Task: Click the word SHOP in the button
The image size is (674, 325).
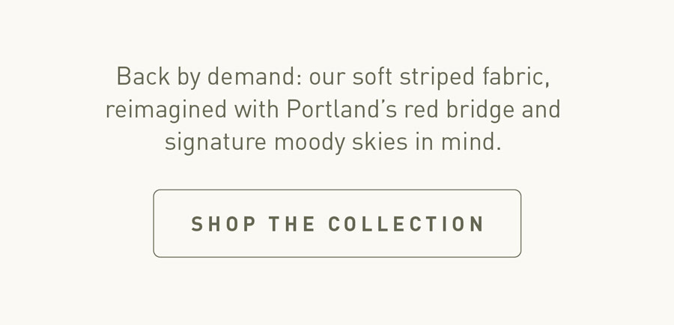Action: (x=223, y=224)
